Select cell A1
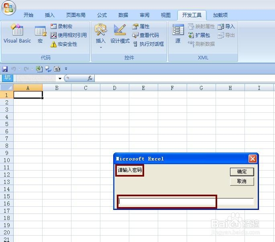Viewport: 275px width, 242px height. pyautogui.click(x=28, y=95)
